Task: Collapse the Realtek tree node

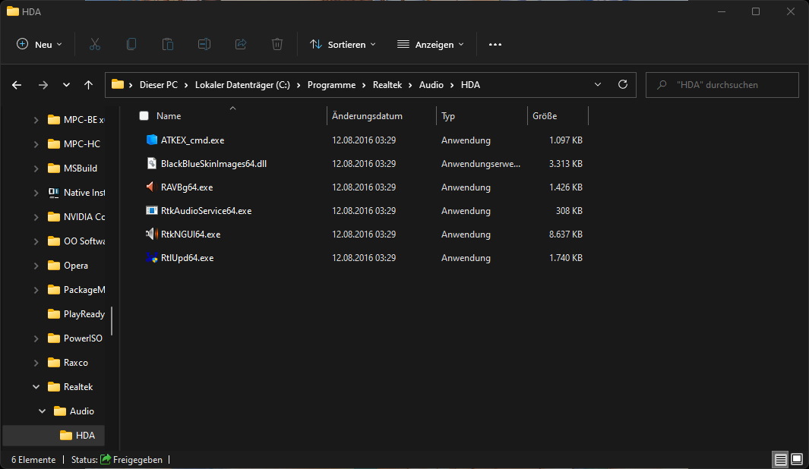Action: coord(36,386)
